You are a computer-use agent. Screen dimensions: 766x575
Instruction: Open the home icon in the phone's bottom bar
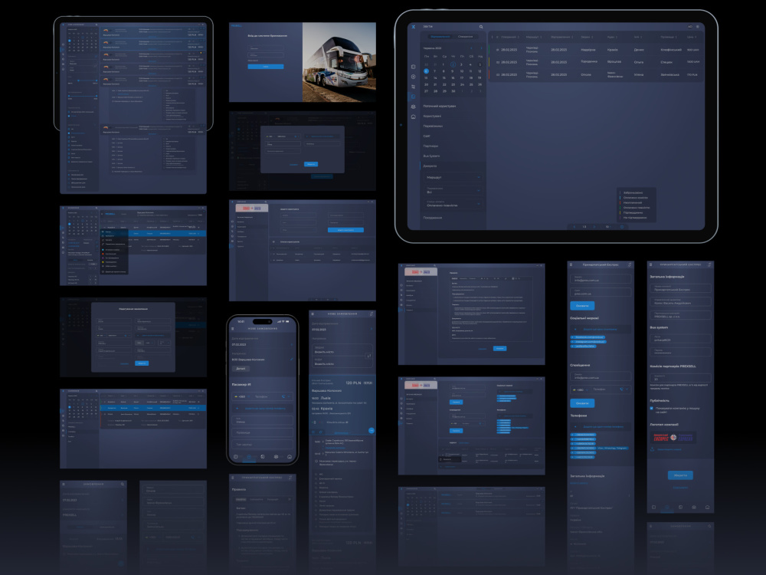point(290,457)
